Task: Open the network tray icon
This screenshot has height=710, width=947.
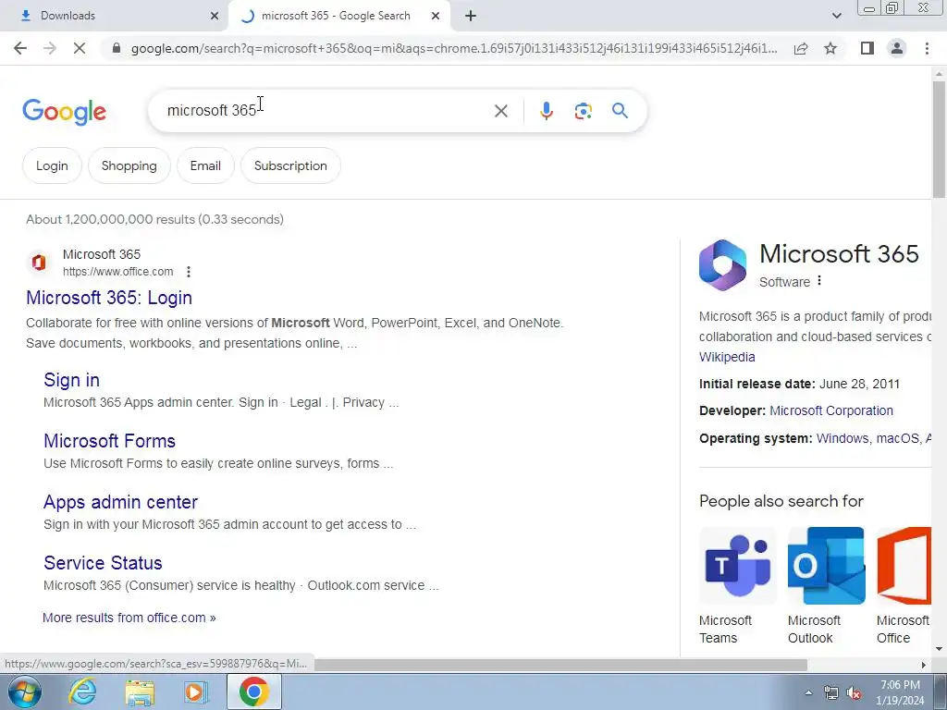Action: (x=831, y=693)
